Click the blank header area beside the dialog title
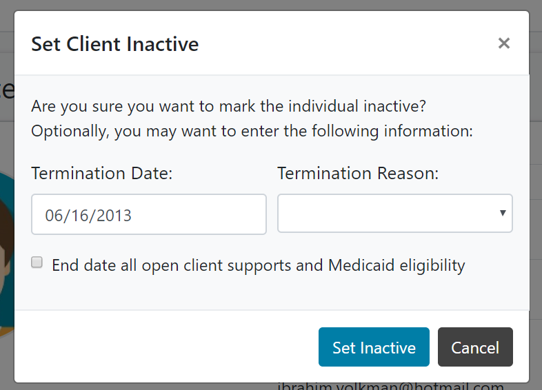 click(345, 44)
